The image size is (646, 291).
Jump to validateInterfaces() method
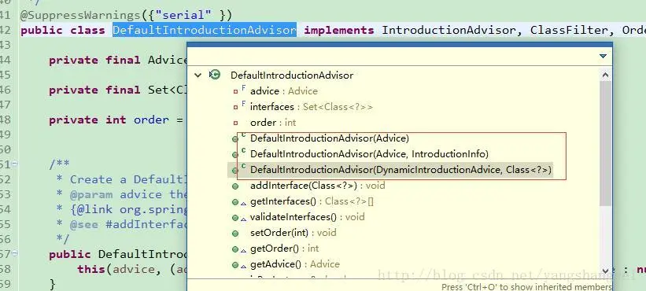(x=308, y=217)
